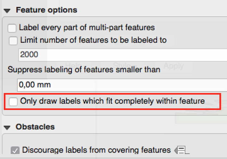Click the Obstacles heading text
Viewport: 227px width, 159px height.
pyautogui.click(x=35, y=127)
